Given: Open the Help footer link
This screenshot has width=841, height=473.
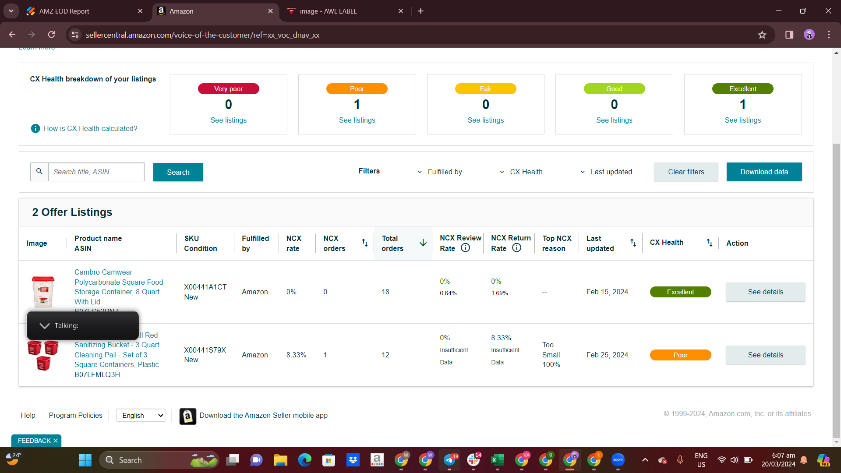Looking at the screenshot, I should (x=28, y=415).
